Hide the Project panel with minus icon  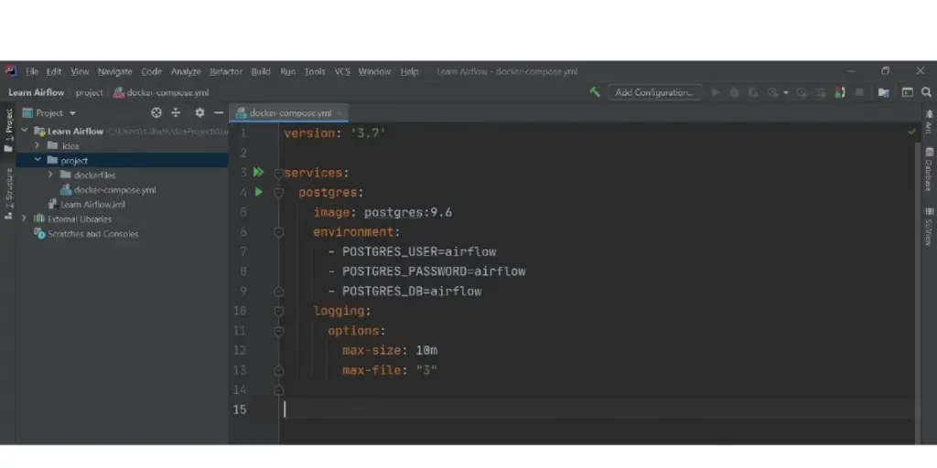219,113
